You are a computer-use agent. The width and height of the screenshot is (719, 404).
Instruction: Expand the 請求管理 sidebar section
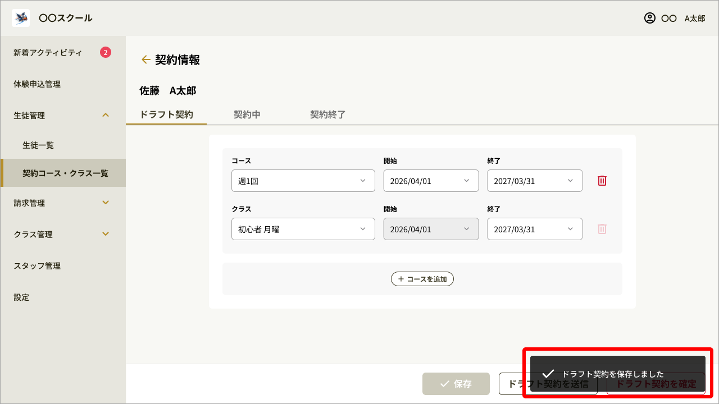106,202
